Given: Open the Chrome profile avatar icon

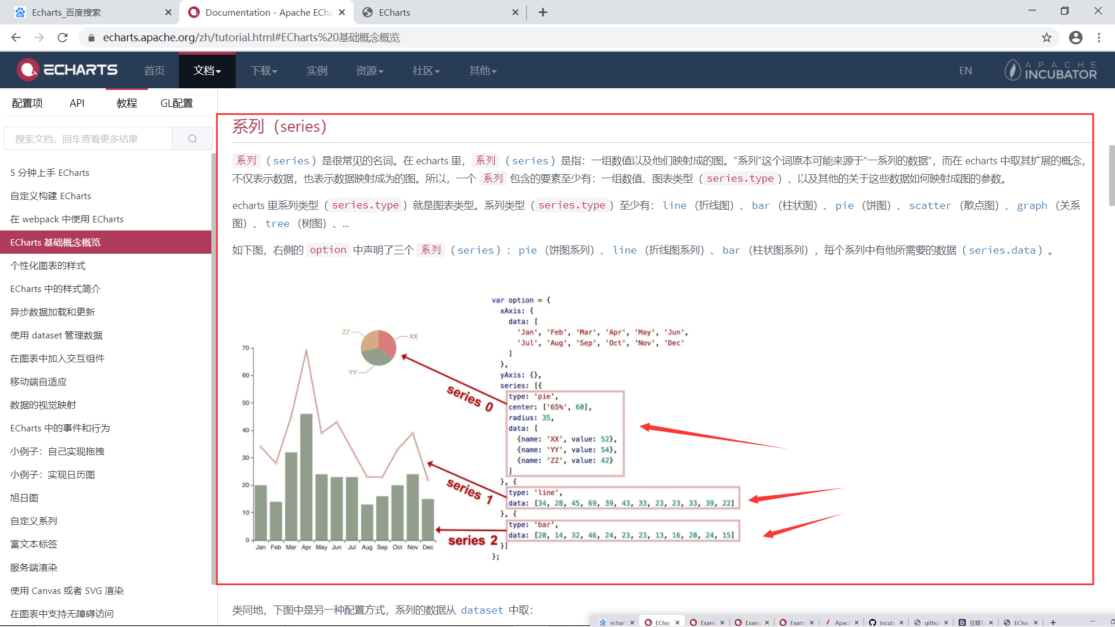Looking at the screenshot, I should (1076, 38).
